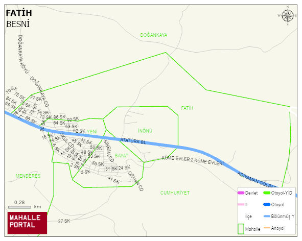This screenshot has width=302, height=241.
Task: Select the BAYAT neighborhood label
Action: pos(121,156)
